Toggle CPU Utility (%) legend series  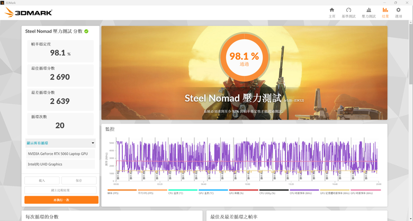[x=274, y=192]
